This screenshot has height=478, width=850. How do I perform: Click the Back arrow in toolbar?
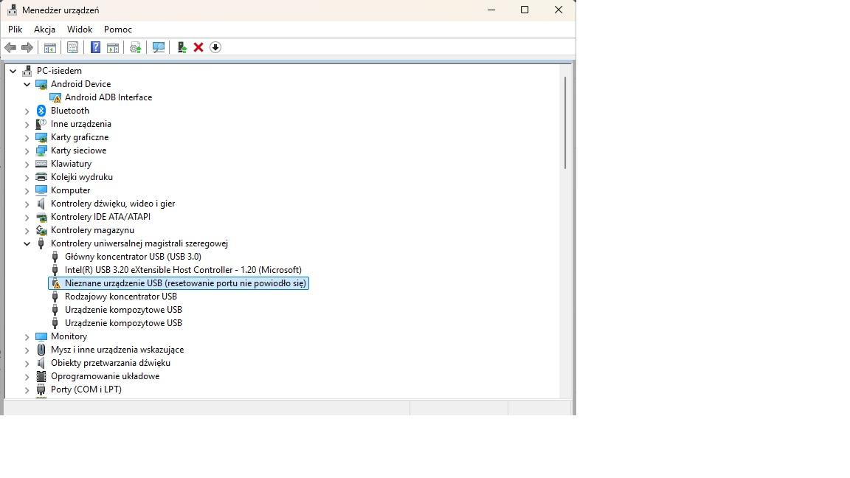coord(10,47)
